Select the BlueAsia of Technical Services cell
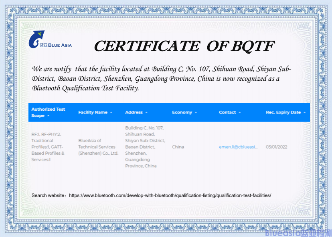332x237 pixels. click(98, 147)
